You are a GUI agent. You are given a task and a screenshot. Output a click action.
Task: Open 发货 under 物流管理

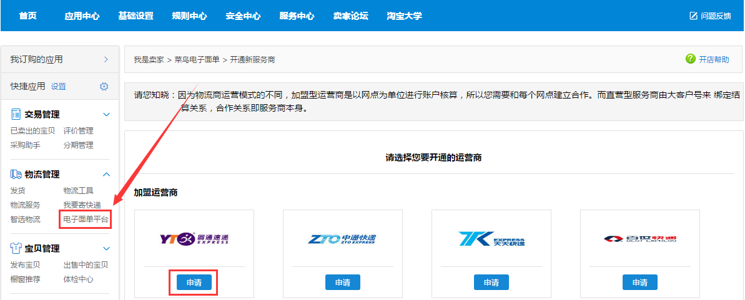[17, 190]
